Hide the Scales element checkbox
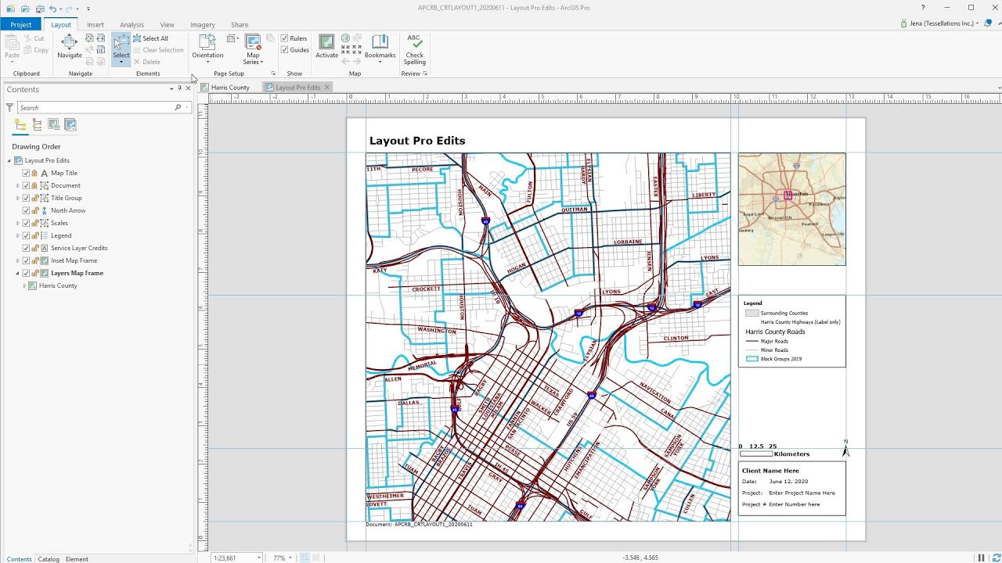This screenshot has width=1002, height=563. tap(26, 223)
